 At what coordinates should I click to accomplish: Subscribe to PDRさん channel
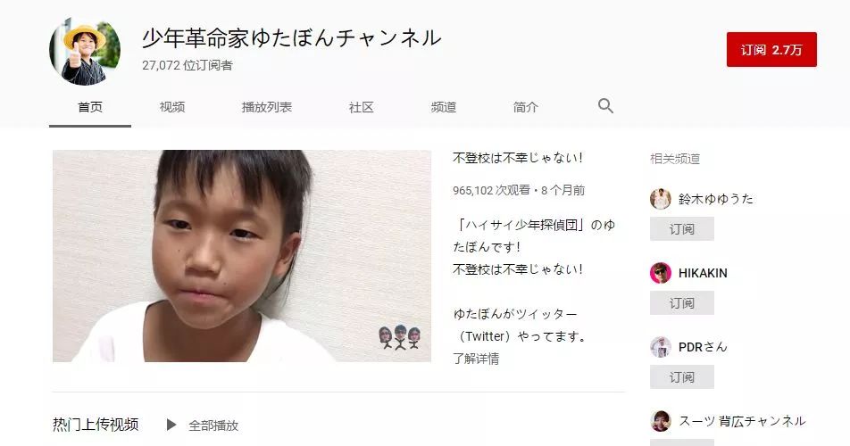click(x=682, y=377)
